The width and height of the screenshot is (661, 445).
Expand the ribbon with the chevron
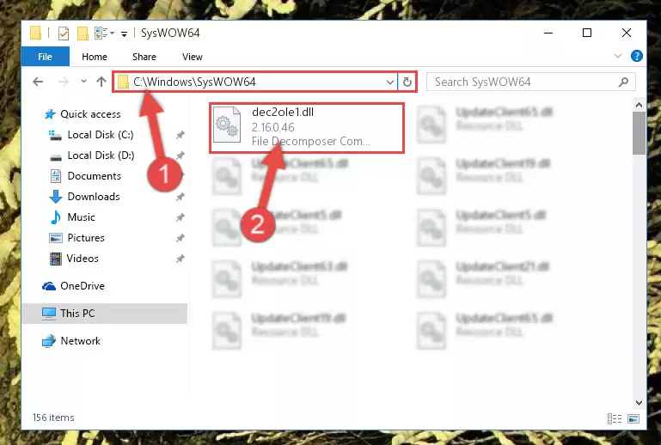pos(618,56)
